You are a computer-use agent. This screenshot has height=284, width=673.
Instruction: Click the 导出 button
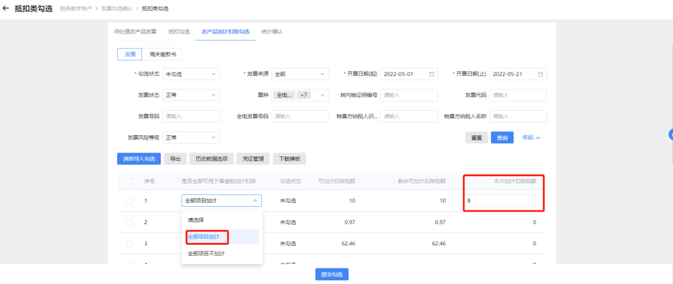click(175, 159)
